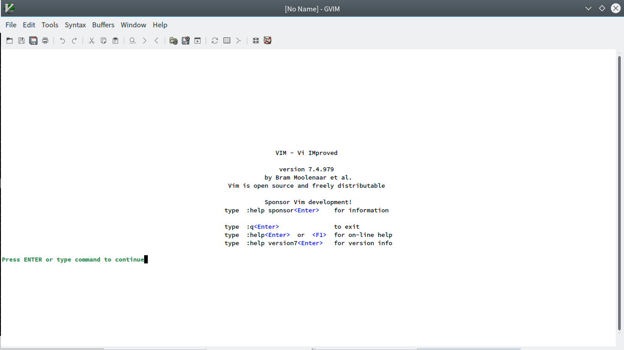
Task: Click the 'Sponsor Vim development!' line
Action: click(x=308, y=202)
